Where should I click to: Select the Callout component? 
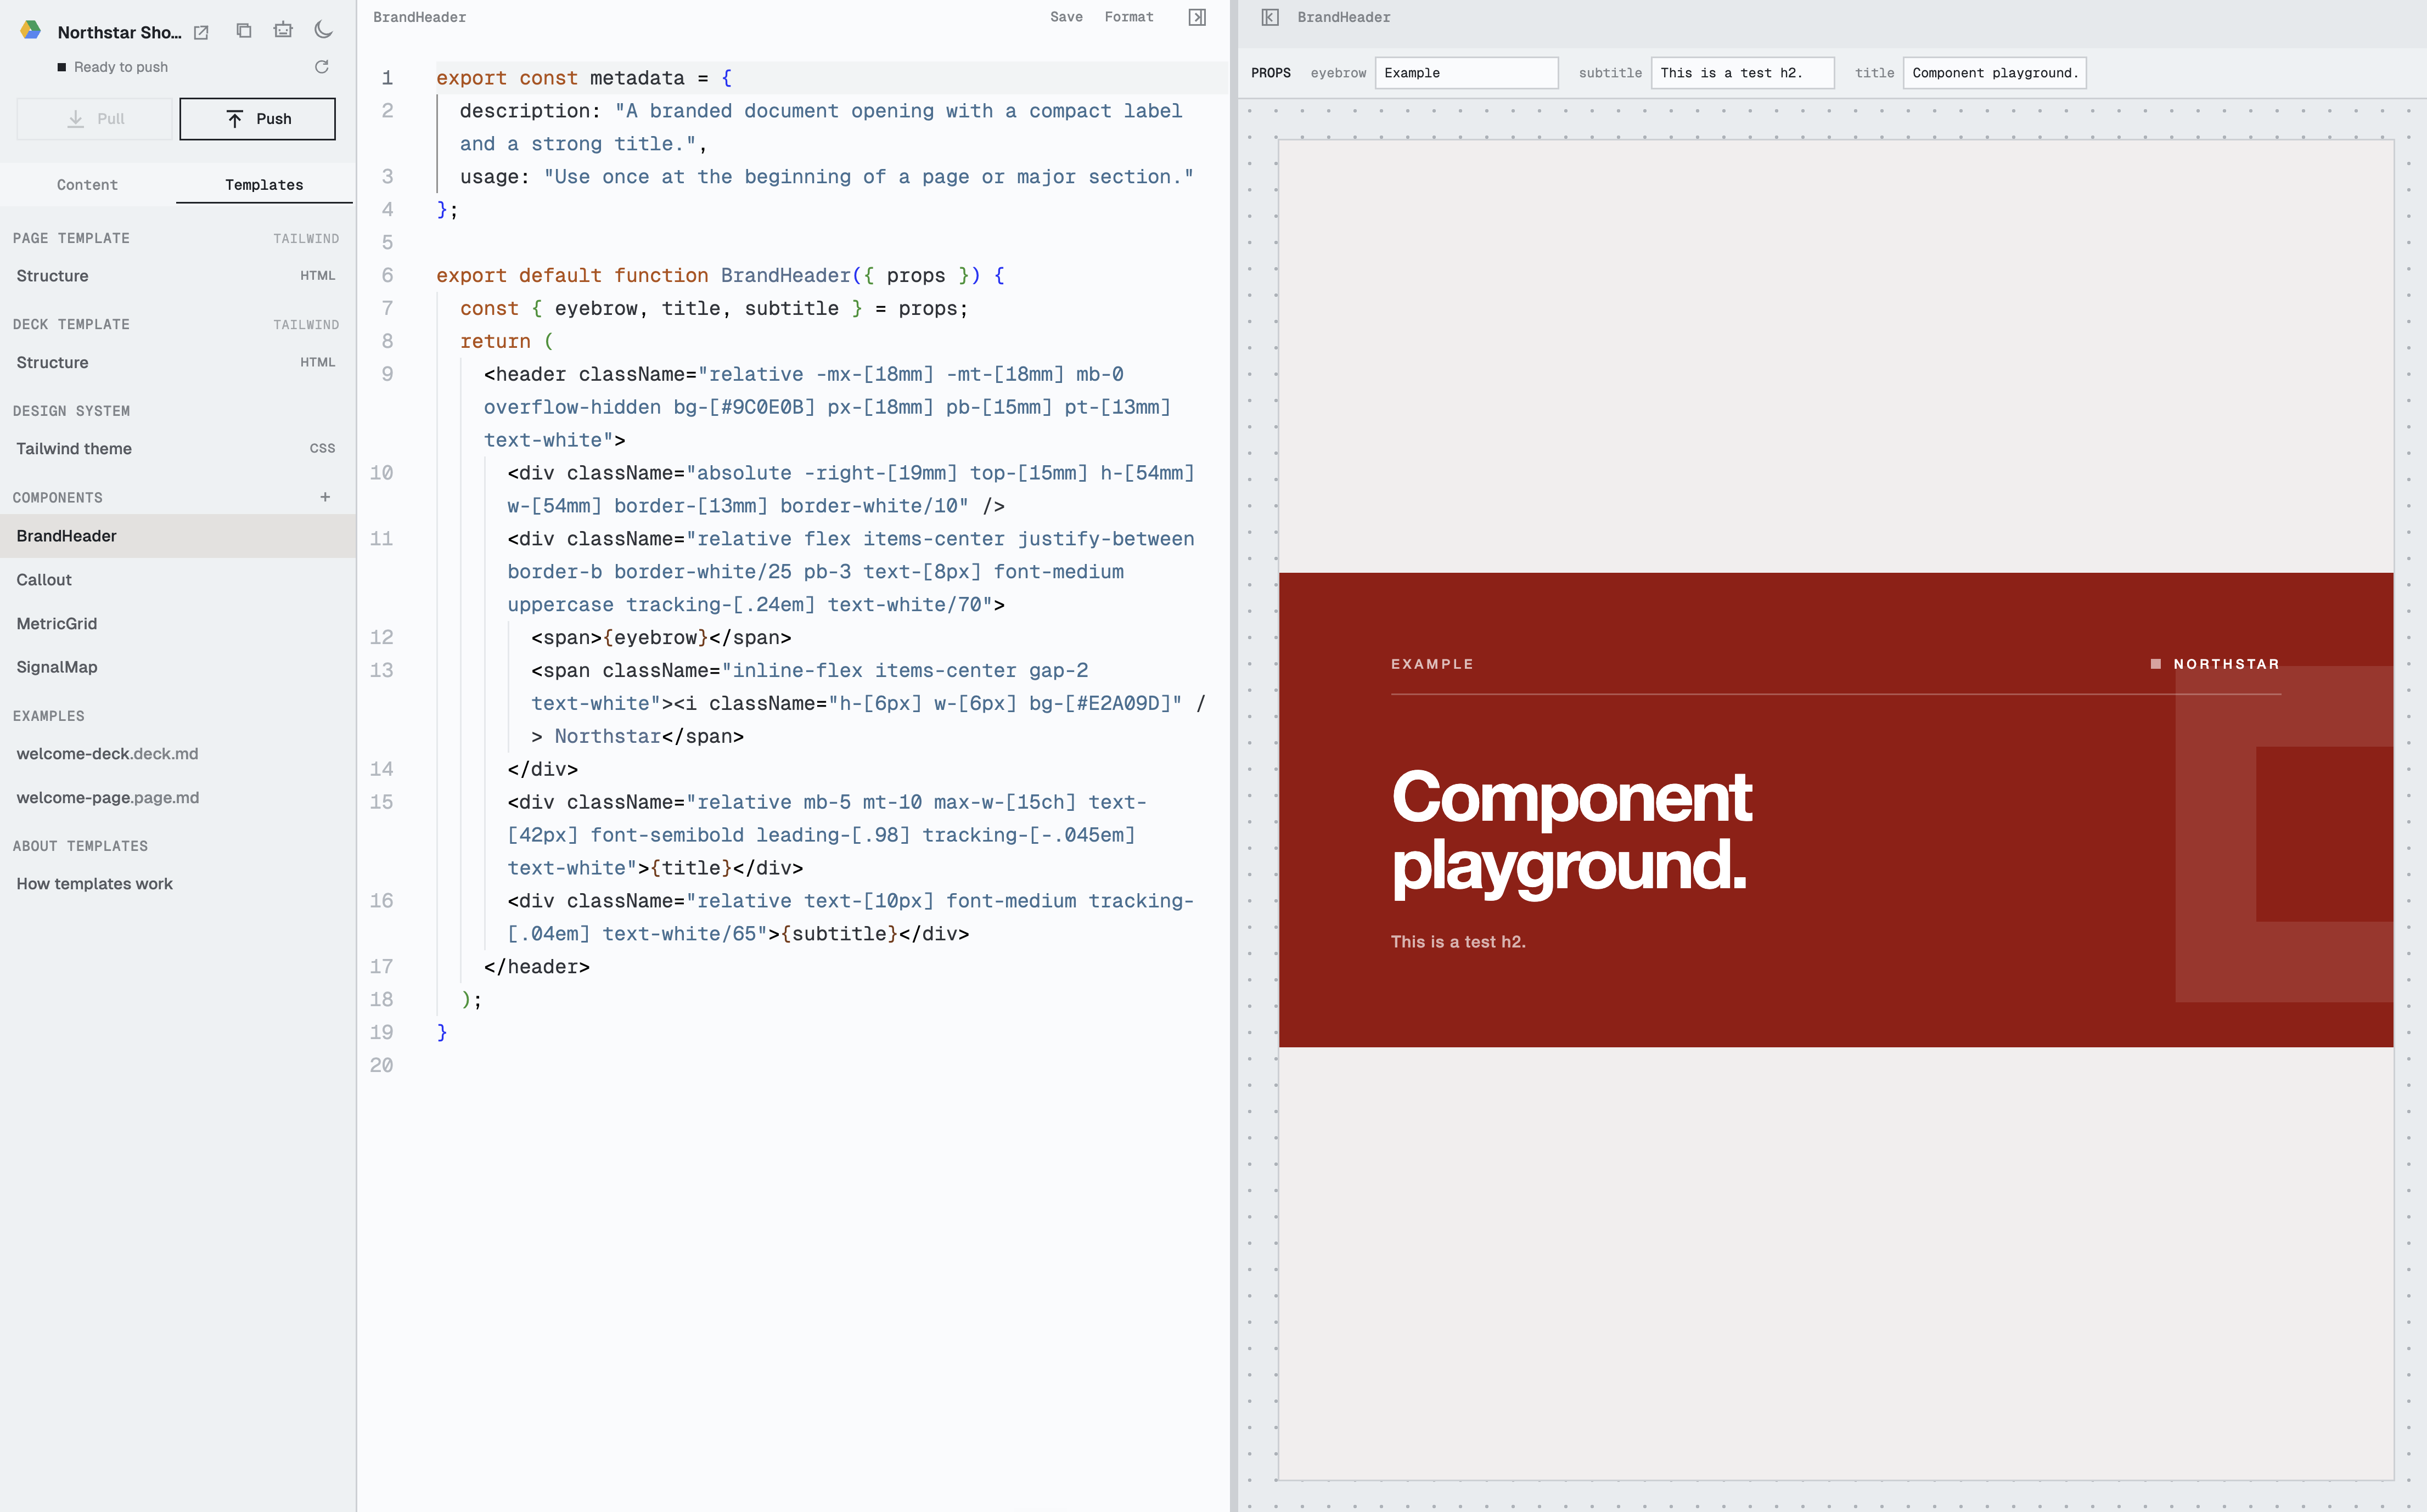tap(178, 580)
